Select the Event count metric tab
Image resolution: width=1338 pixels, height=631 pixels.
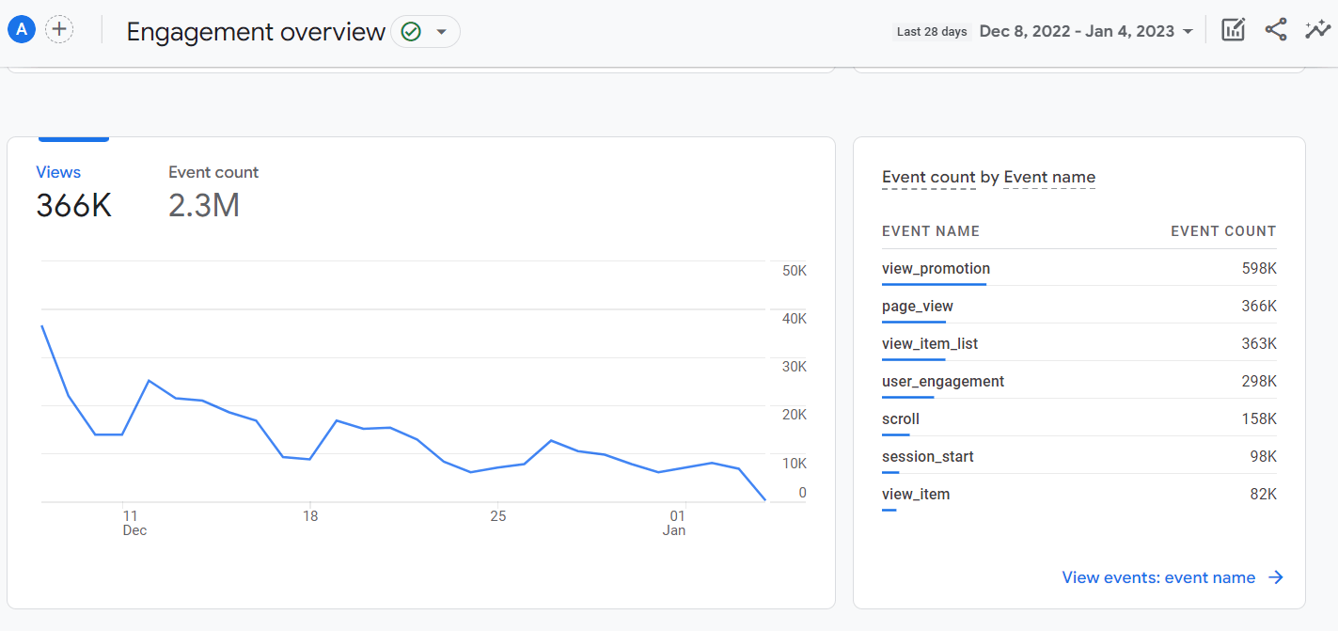[213, 172]
